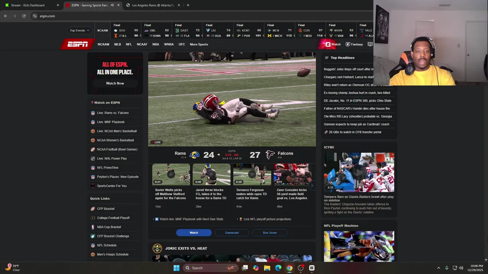Open the SOU vs ILL final score card

[125, 30]
